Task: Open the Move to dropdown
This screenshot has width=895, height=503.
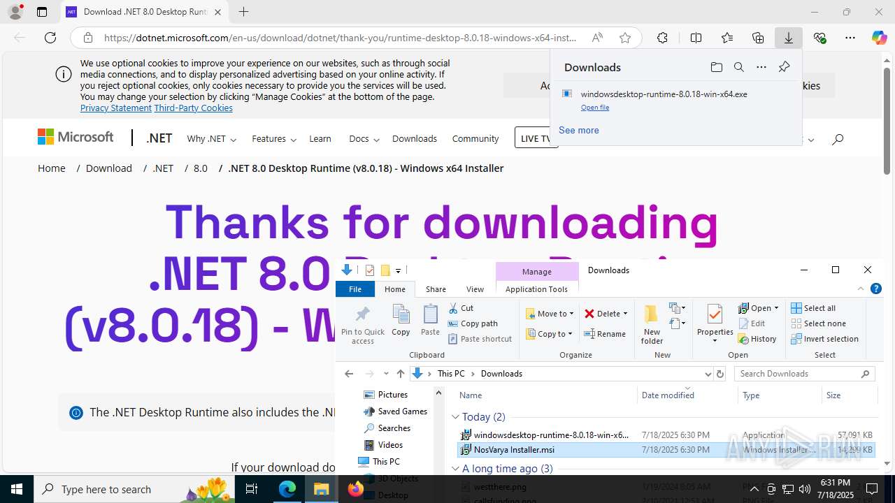Action: pyautogui.click(x=550, y=314)
